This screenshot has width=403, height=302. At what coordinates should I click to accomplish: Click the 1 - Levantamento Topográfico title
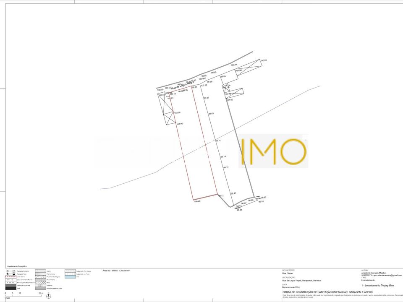[377, 286]
